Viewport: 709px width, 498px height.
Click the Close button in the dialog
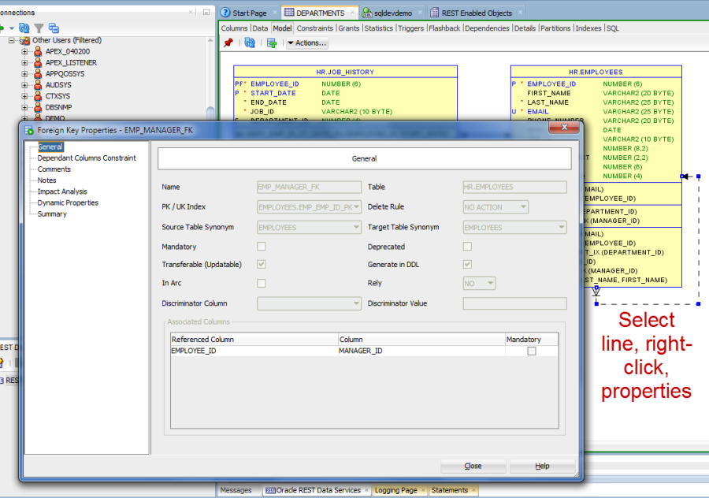473,466
